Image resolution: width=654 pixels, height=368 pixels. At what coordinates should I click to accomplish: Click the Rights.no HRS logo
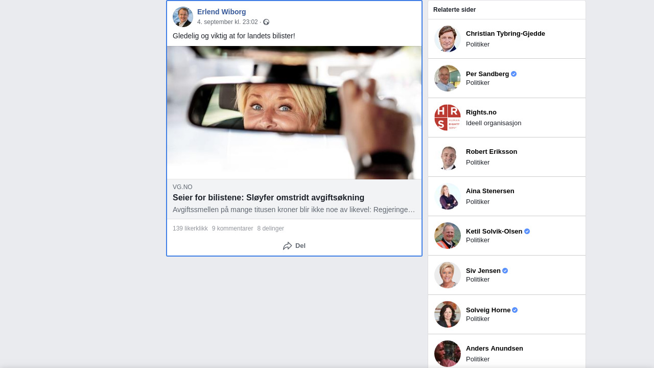(x=448, y=118)
